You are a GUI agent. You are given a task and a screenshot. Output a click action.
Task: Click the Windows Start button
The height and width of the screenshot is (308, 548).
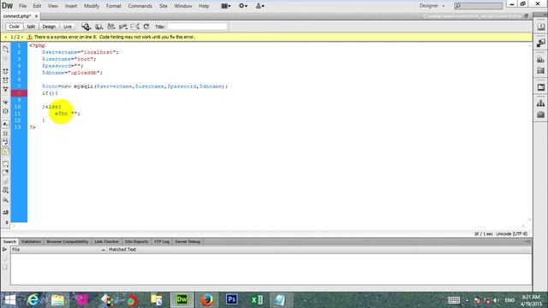(x=9, y=299)
